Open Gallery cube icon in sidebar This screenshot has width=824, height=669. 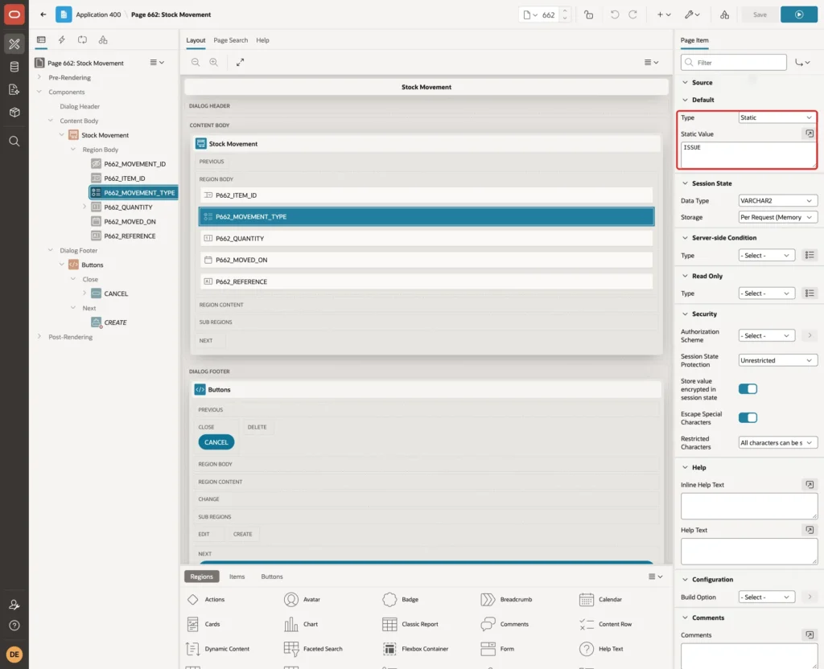(x=14, y=113)
